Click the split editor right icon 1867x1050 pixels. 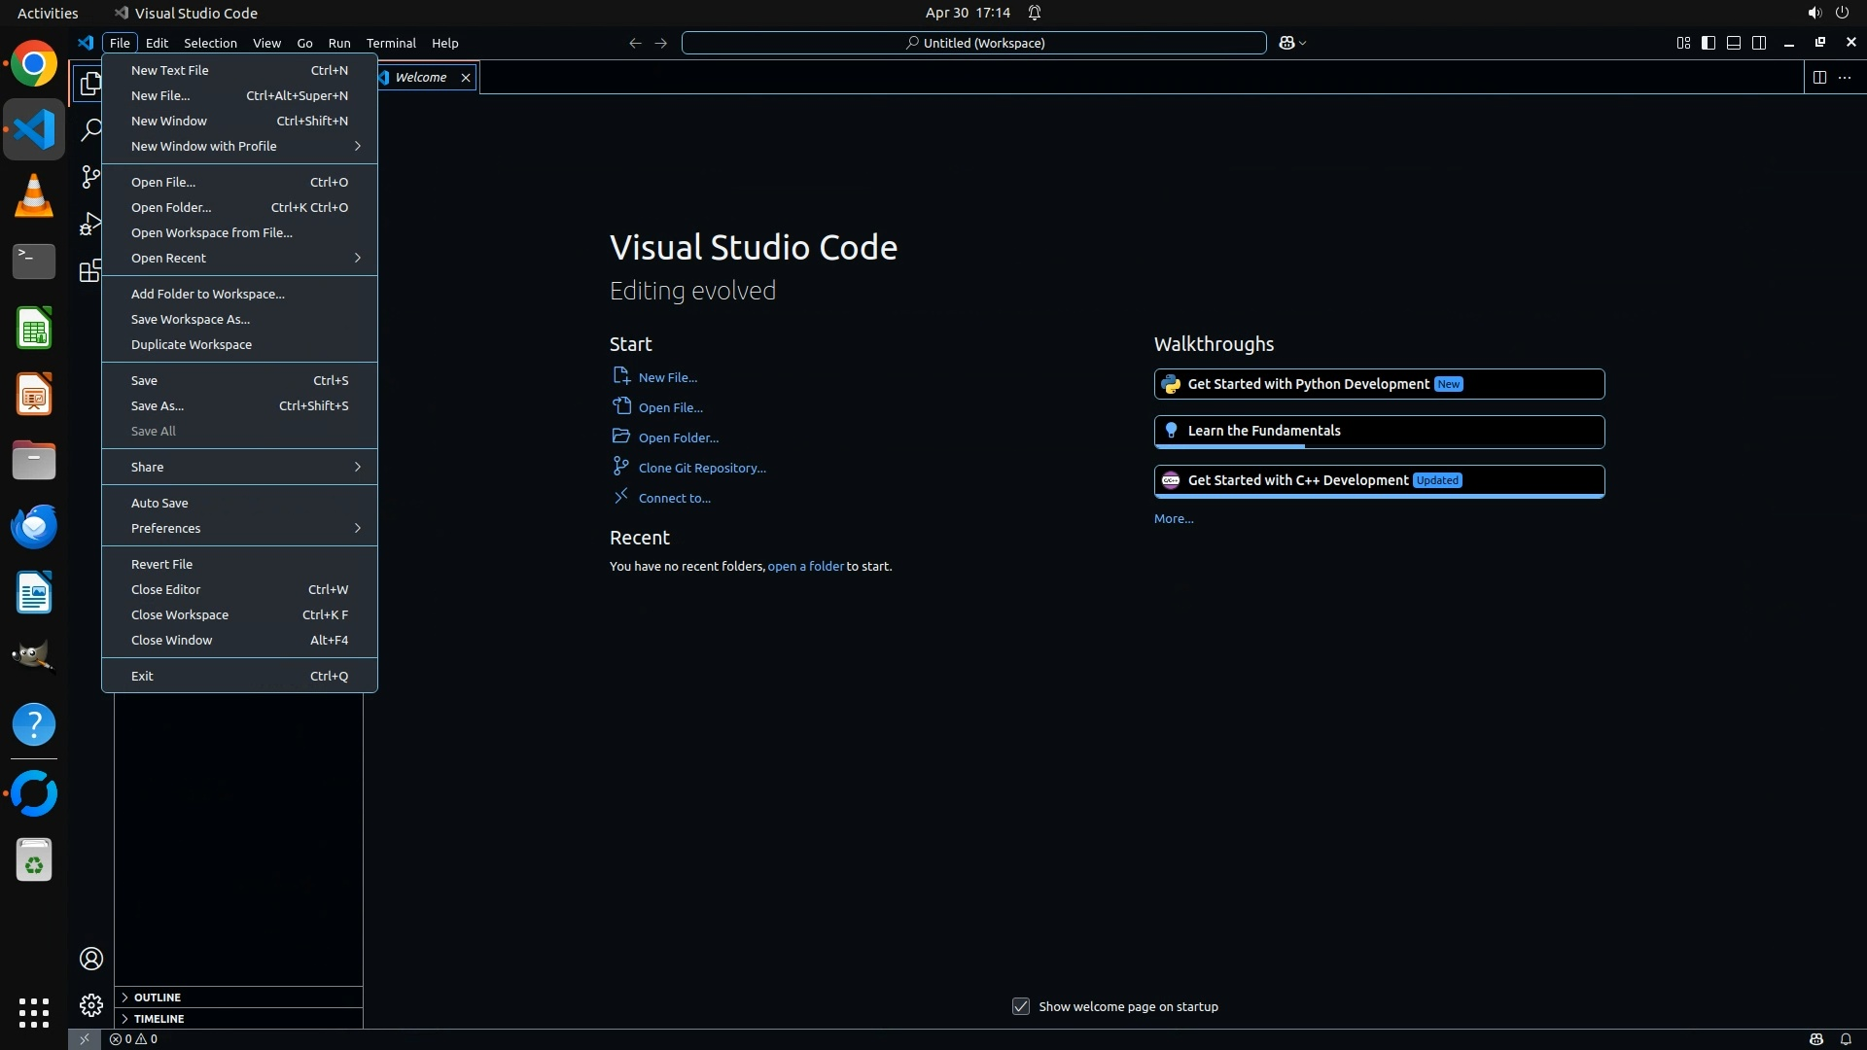[1818, 77]
